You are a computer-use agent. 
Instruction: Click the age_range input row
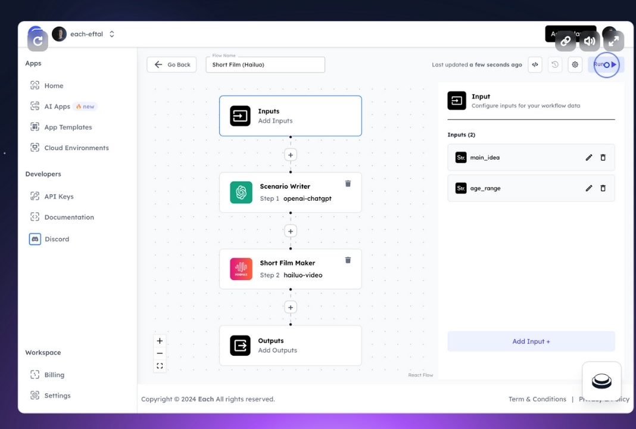(531, 188)
